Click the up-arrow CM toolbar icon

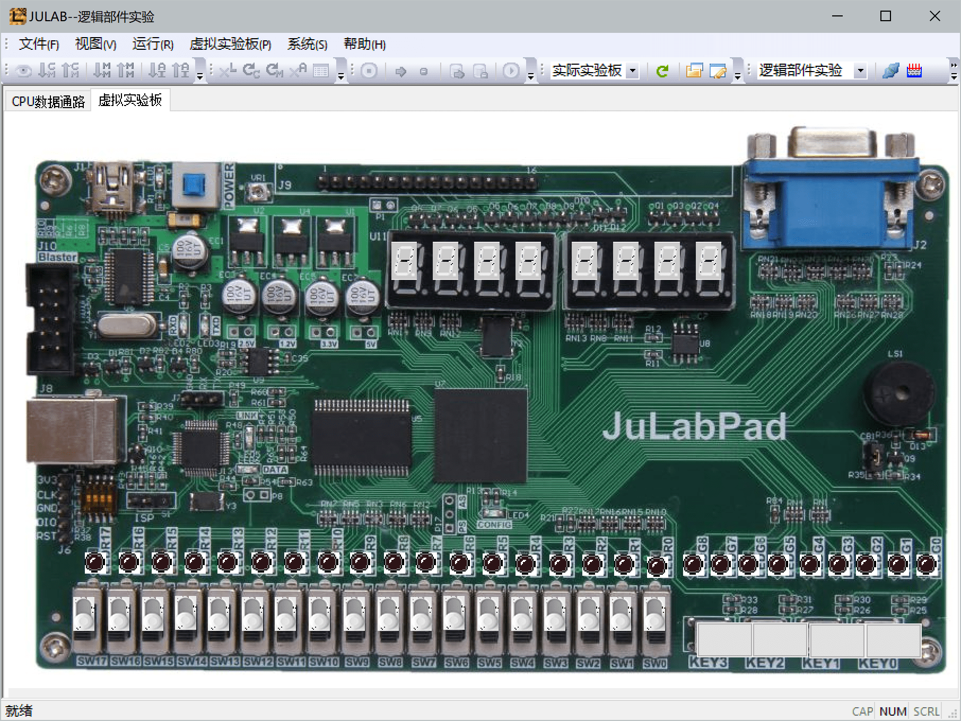point(71,71)
